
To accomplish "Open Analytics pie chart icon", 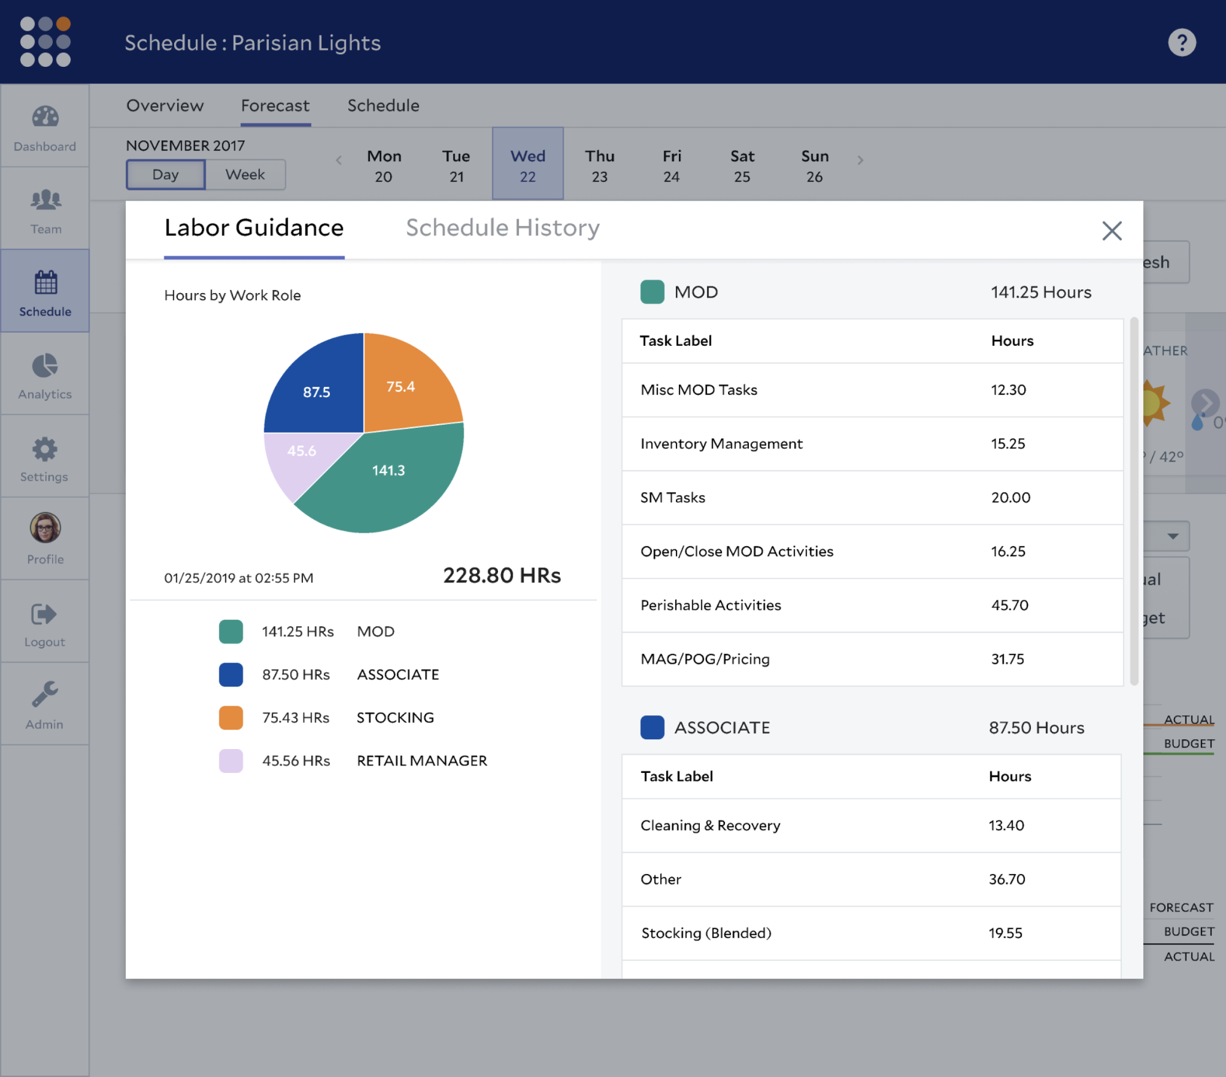I will pos(45,366).
